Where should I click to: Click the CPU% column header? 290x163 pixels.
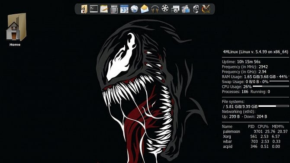click(x=263, y=127)
